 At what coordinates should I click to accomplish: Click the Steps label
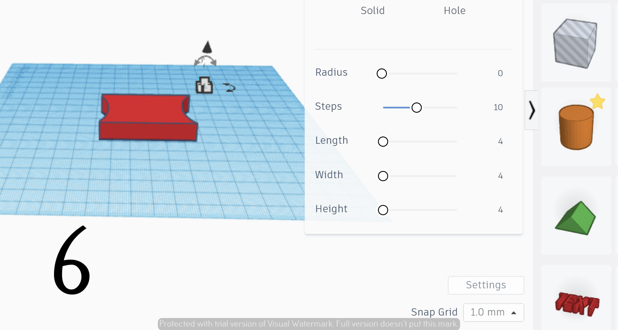click(x=329, y=106)
